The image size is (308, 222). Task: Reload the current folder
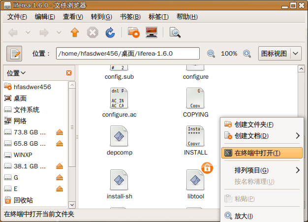point(110,32)
